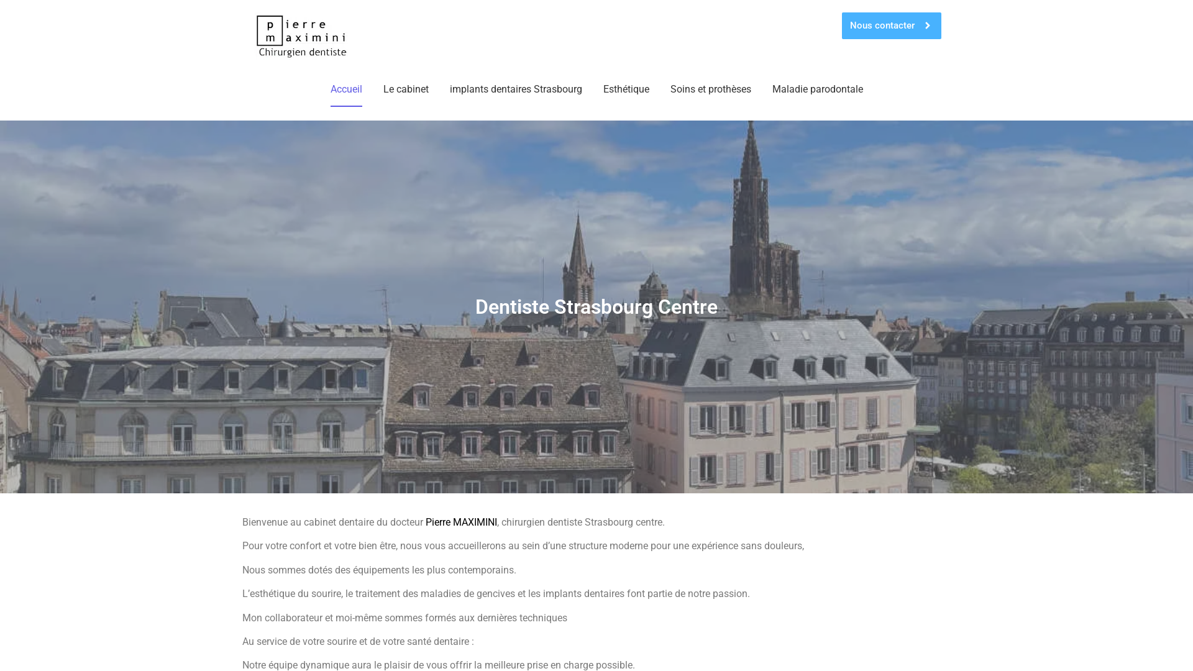
Task: Open the Maladie parodontale section
Action: tap(818, 89)
